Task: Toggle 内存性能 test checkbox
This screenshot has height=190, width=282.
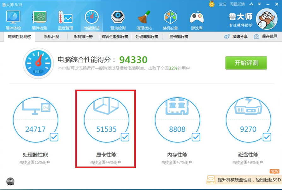Action: click(x=196, y=137)
